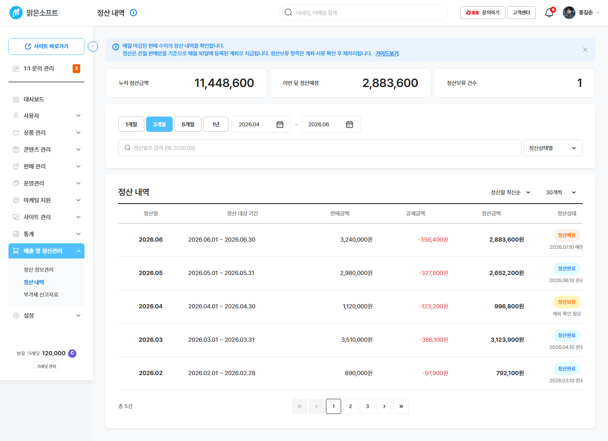Expand the 설정 menu chevron
This screenshot has height=441, width=608.
(79, 316)
